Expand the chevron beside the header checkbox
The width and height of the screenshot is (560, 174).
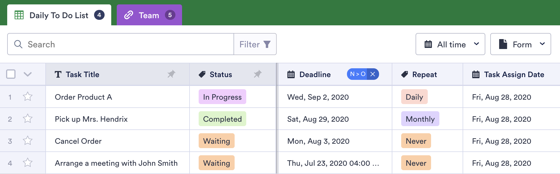click(28, 74)
